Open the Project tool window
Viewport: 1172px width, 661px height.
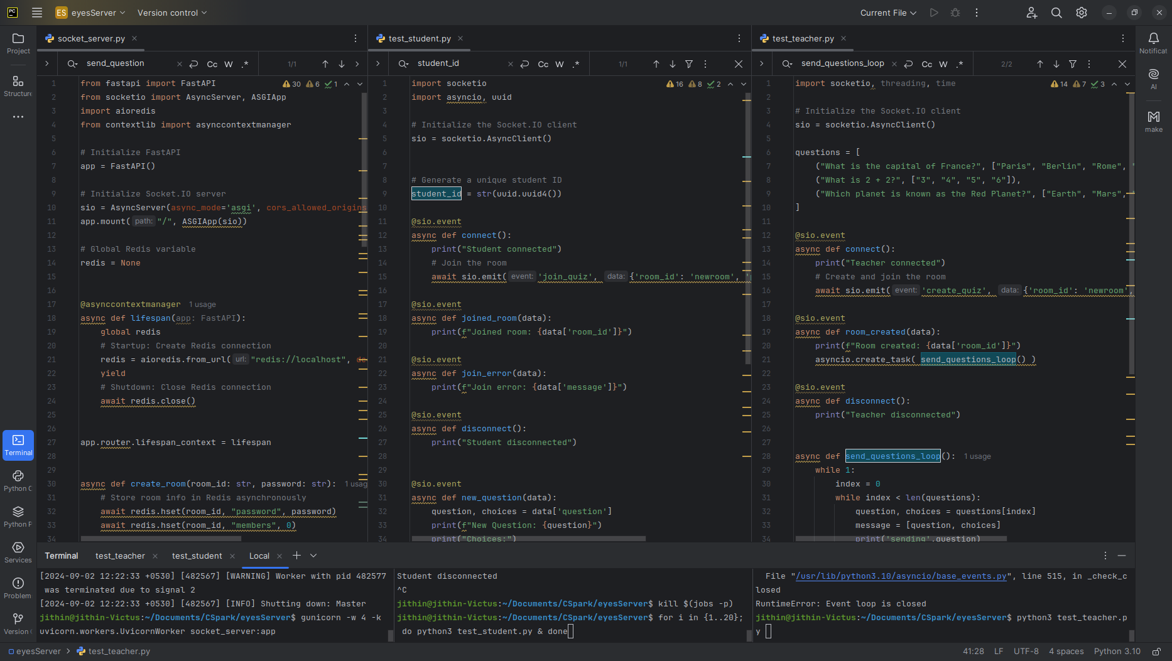click(18, 43)
